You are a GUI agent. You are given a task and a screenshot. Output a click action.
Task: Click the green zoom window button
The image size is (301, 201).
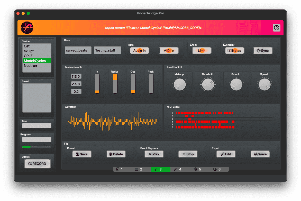[28, 13]
